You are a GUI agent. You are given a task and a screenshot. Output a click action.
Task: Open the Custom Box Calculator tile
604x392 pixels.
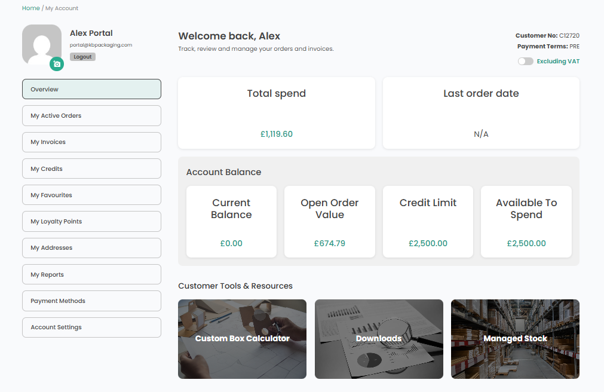click(x=242, y=339)
